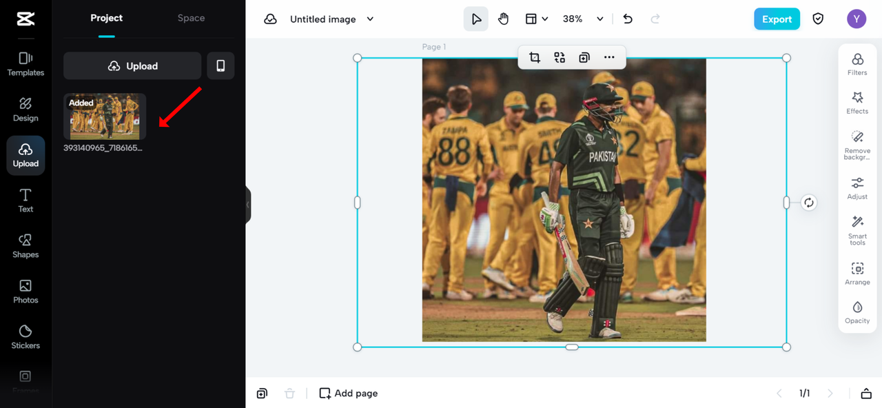Redo the last action
This screenshot has width=882, height=408.
[655, 19]
